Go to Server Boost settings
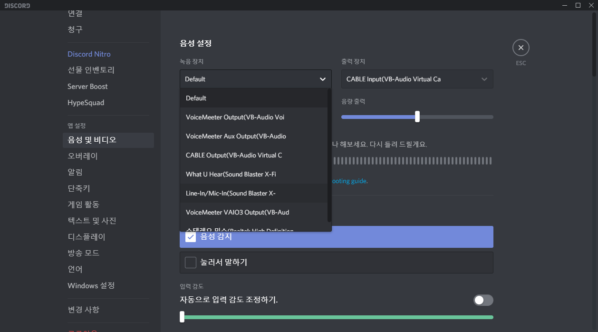Image resolution: width=598 pixels, height=332 pixels. click(87, 87)
